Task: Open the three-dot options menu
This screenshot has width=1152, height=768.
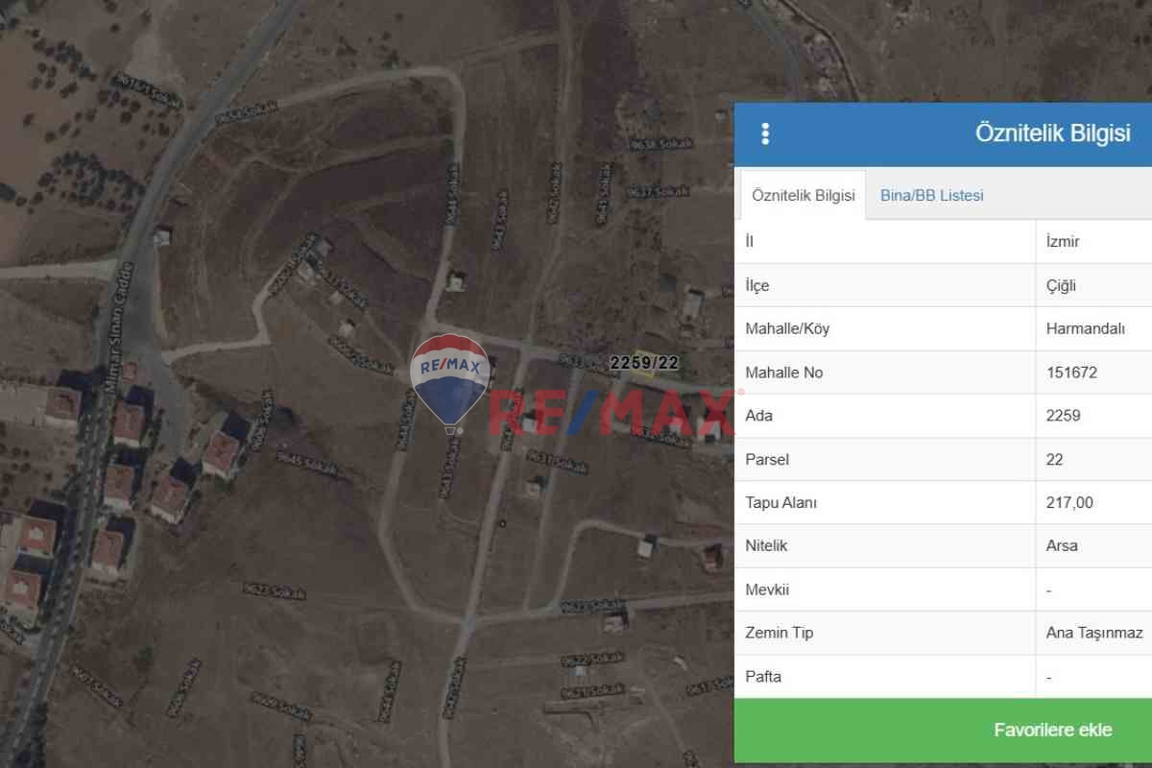Action: pos(765,134)
